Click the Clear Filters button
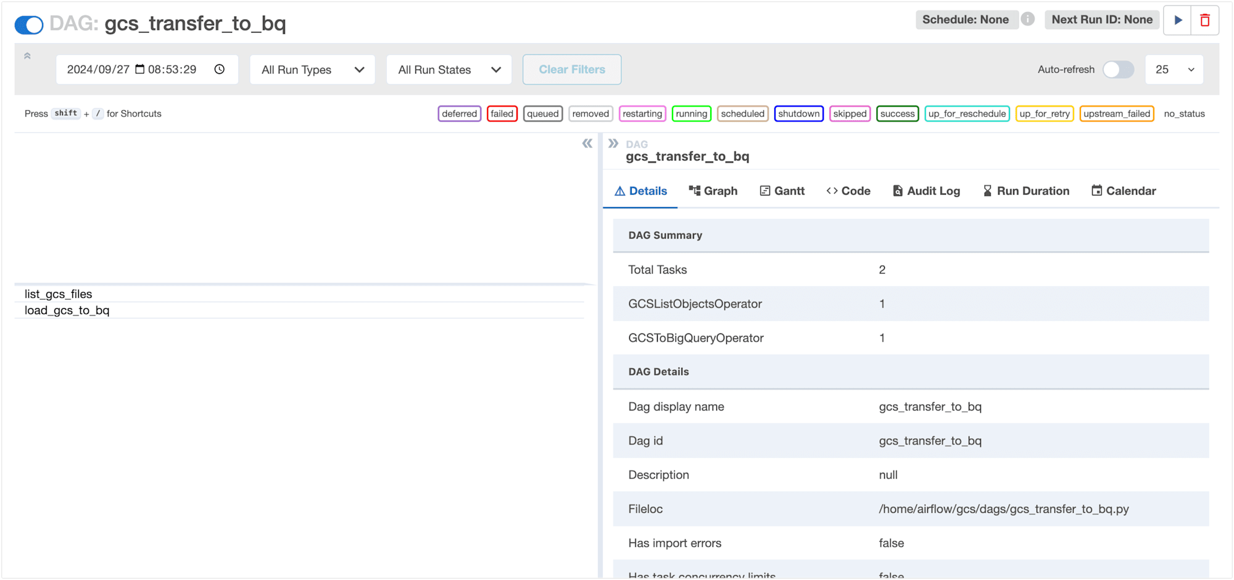 (572, 70)
